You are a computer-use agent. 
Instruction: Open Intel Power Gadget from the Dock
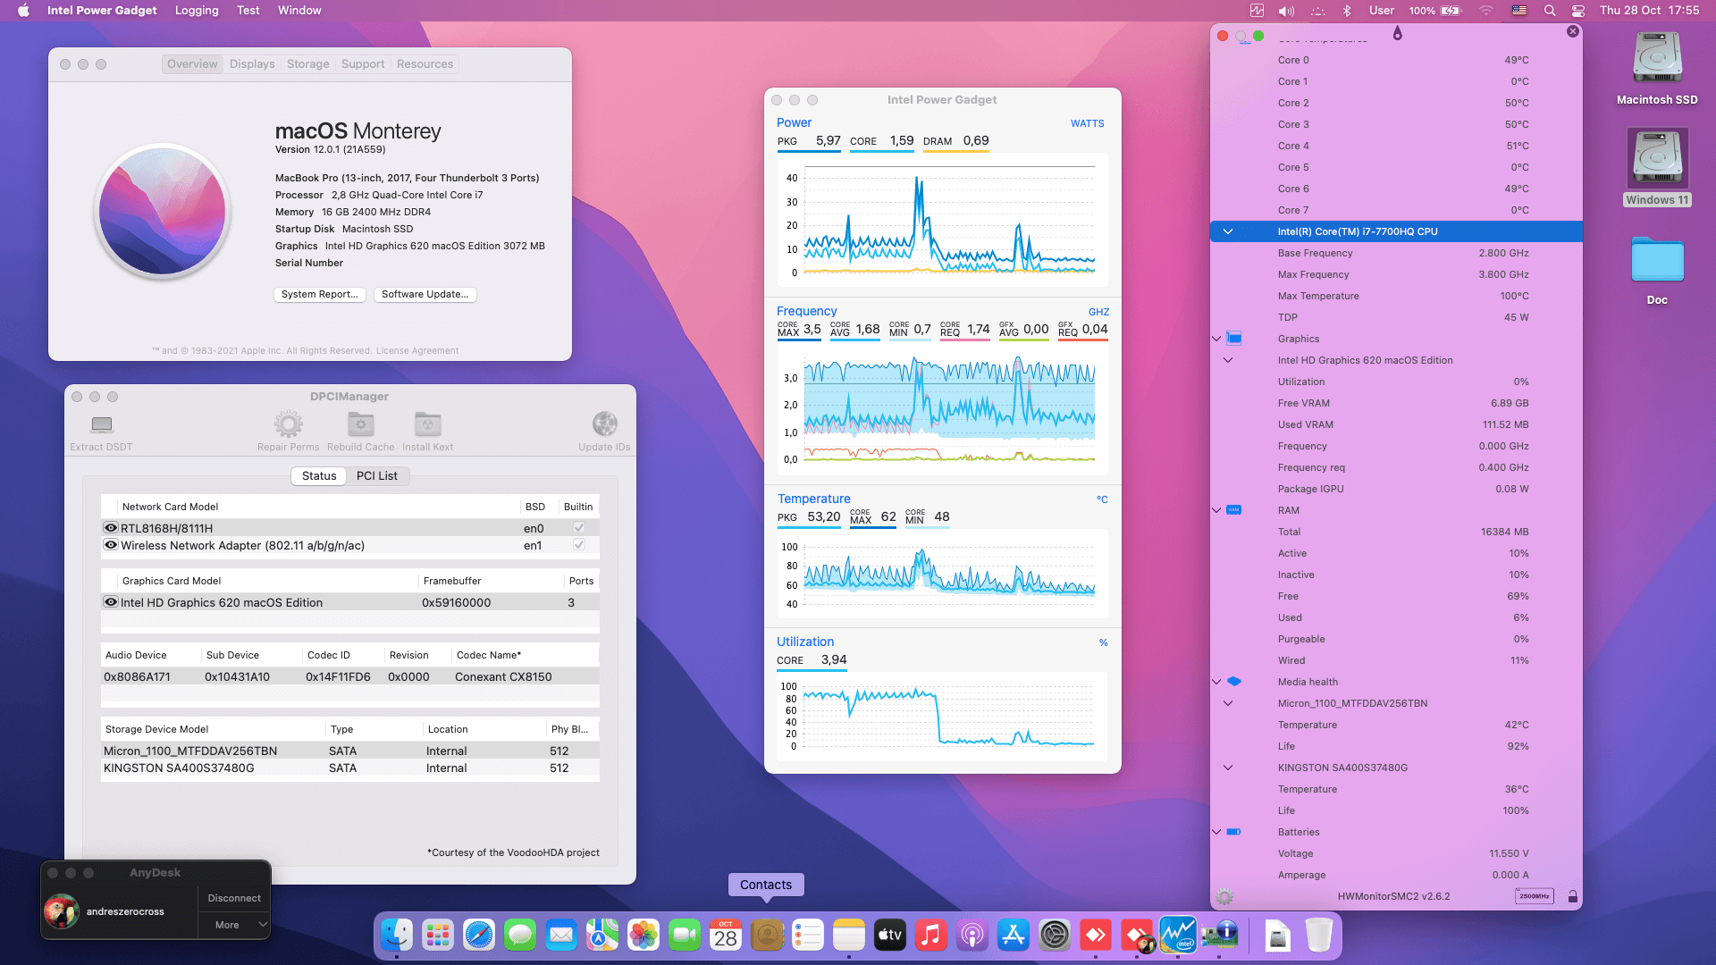click(x=1178, y=936)
